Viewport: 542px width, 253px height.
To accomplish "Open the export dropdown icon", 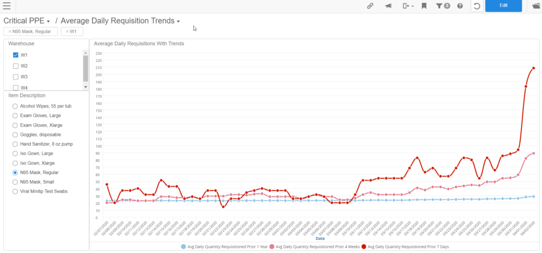I will click(x=406, y=6).
